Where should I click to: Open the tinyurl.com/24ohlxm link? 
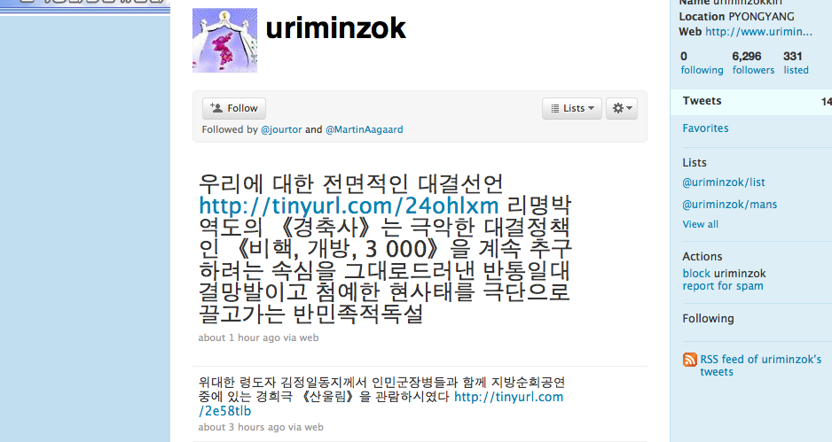pos(349,205)
